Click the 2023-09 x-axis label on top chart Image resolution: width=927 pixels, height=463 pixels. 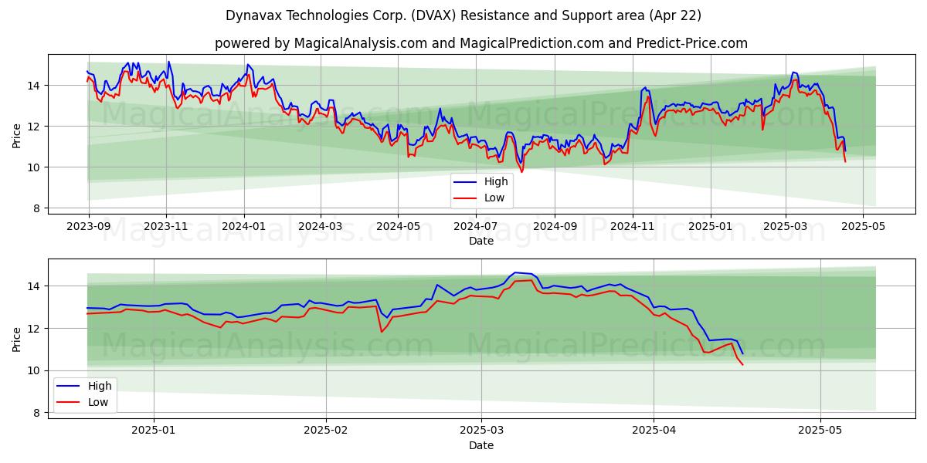89,227
